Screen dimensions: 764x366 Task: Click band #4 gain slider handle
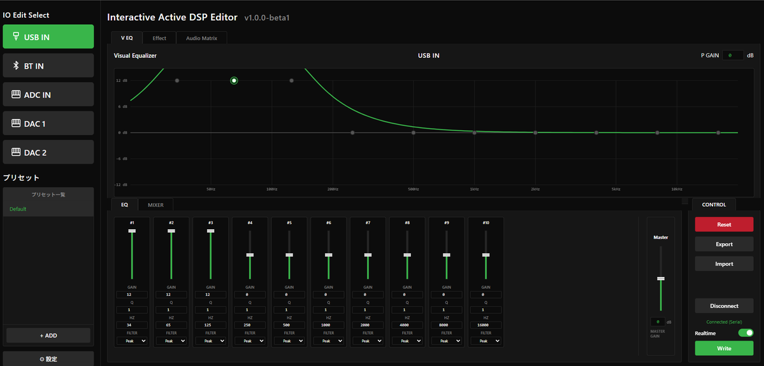250,255
